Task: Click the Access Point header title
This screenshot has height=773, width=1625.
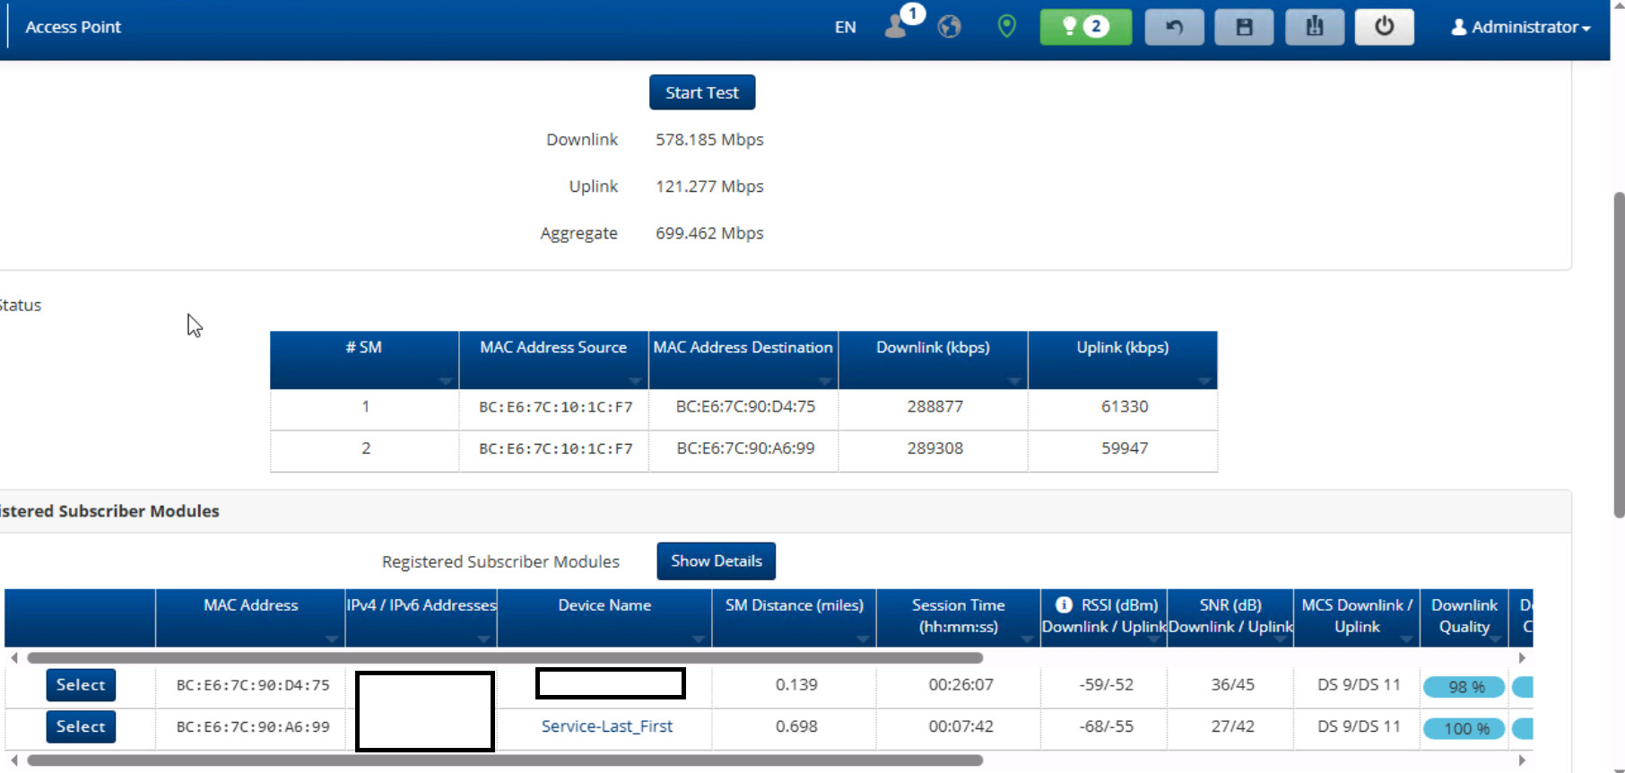Action: [x=73, y=27]
